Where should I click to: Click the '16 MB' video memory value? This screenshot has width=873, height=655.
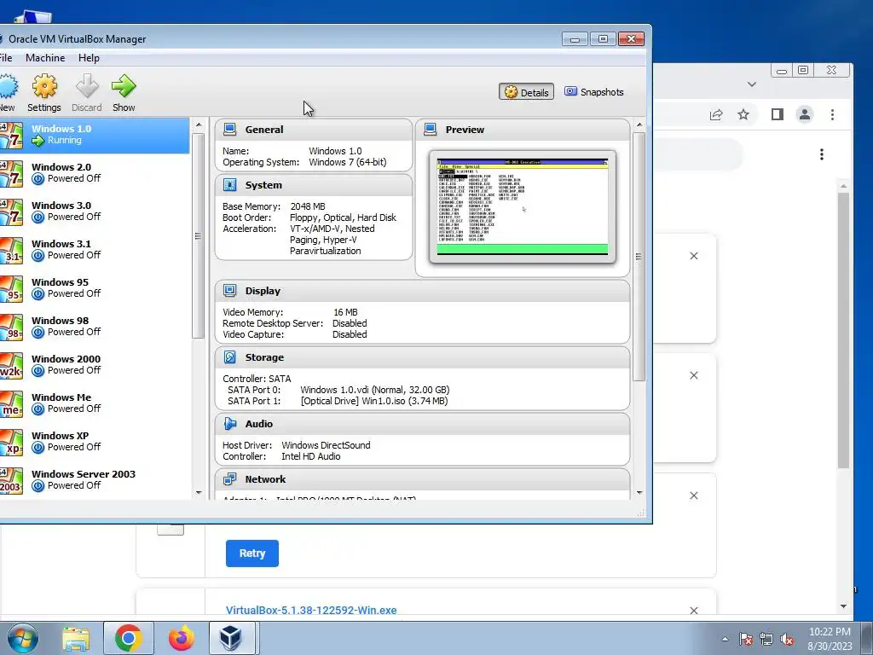pyautogui.click(x=345, y=312)
